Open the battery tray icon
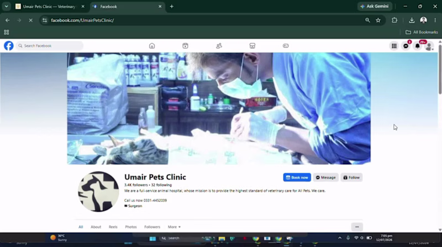 [x=369, y=238]
